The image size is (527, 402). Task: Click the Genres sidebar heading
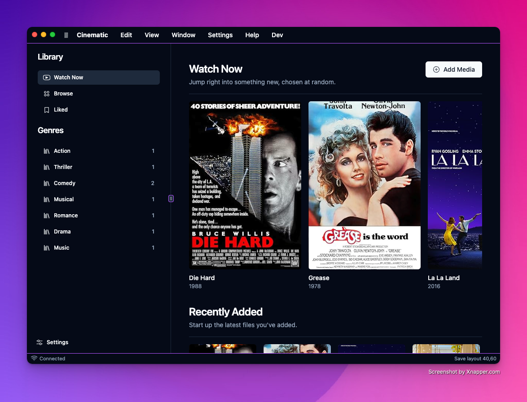point(50,130)
